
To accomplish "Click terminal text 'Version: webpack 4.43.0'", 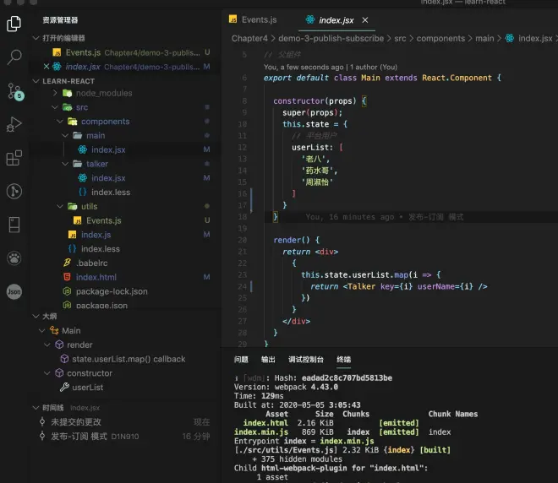I will [x=286, y=387].
